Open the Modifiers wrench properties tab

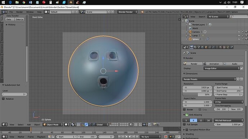tap(213, 47)
